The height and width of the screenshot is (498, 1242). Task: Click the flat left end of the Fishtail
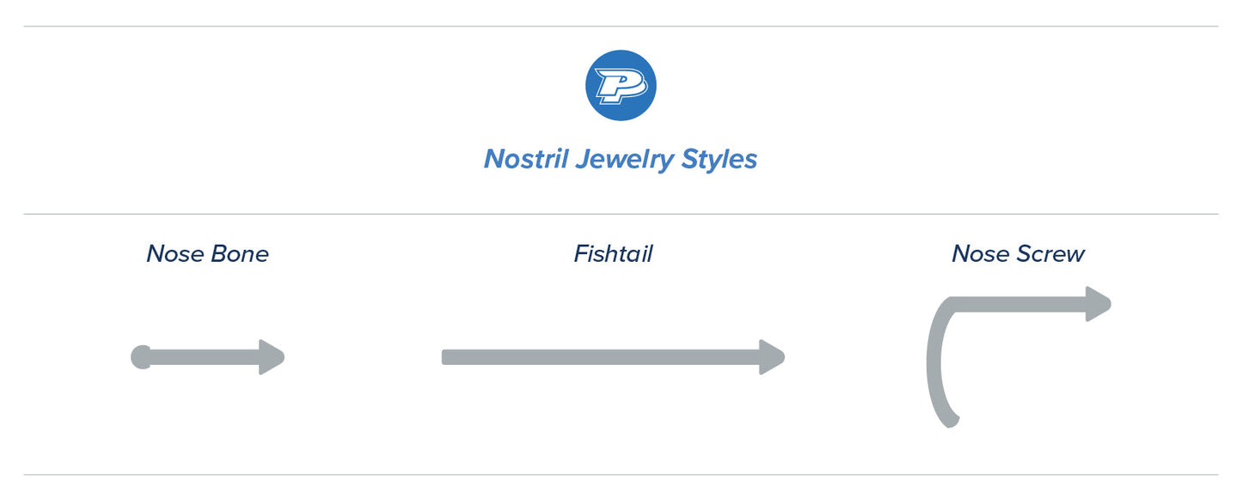click(446, 357)
